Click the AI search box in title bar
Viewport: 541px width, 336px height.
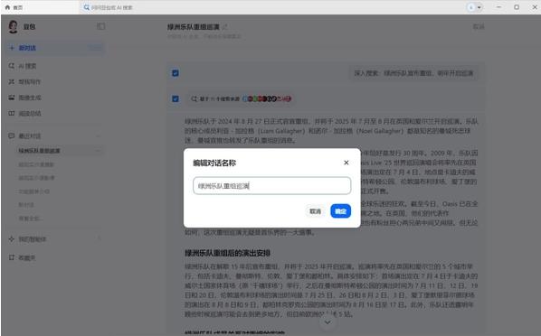click(112, 7)
